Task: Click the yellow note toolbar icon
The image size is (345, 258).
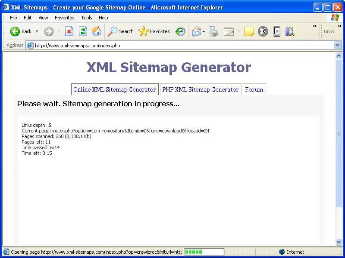Action: (x=249, y=31)
